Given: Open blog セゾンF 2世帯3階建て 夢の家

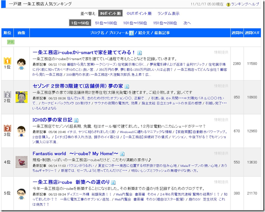Looking at the screenshot, I should coord(78,86).
